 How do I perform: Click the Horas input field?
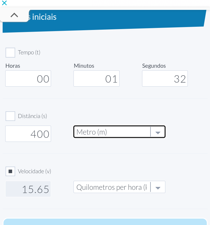click(28, 78)
